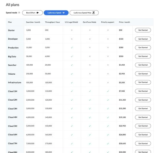Click Cloud 2M's Priority support check icon
This screenshot has height=153, width=159.
click(108, 100)
